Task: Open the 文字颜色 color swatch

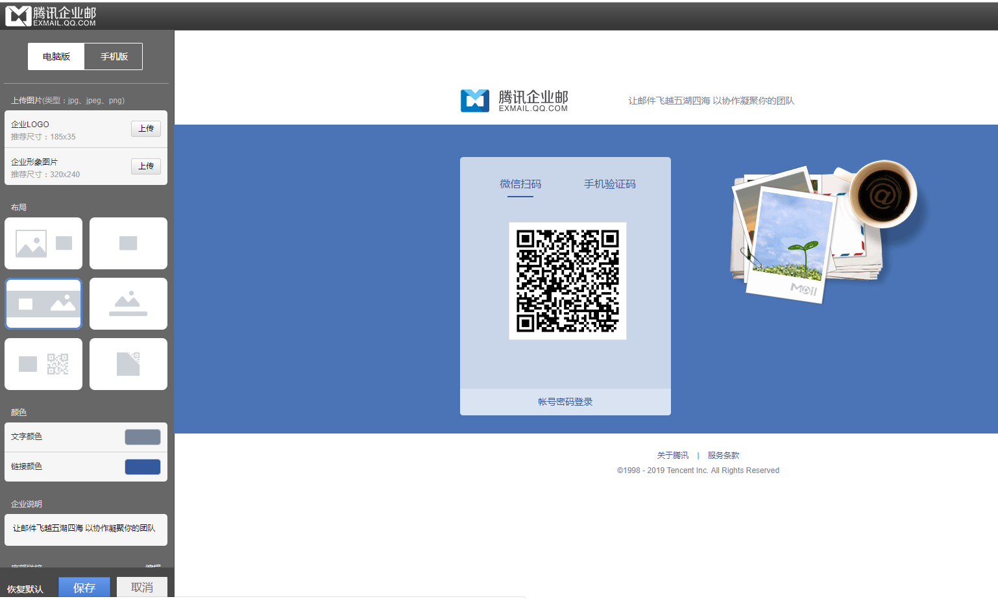Action: 143,437
